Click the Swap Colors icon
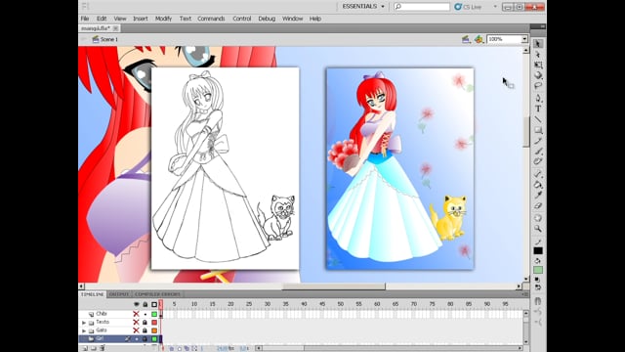Viewport: 625px width, 352px height. point(538,286)
